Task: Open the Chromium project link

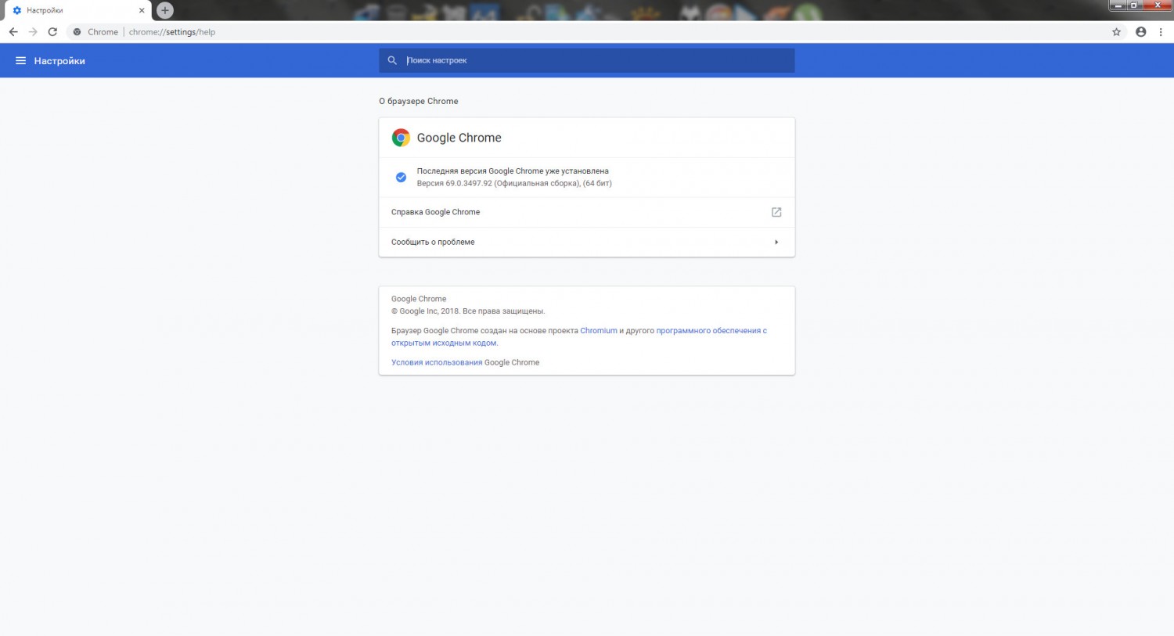Action: 599,331
